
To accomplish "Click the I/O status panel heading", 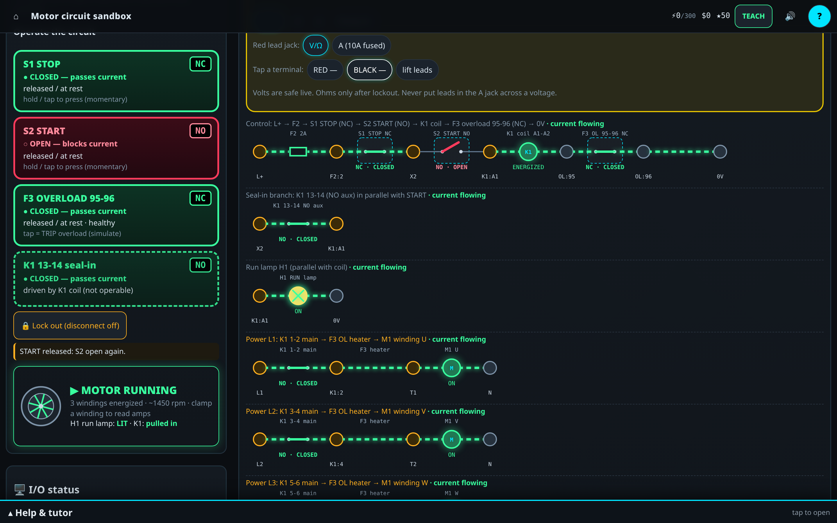I will 47,490.
